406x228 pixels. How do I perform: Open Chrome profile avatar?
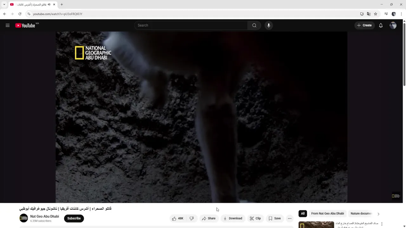pos(394,14)
